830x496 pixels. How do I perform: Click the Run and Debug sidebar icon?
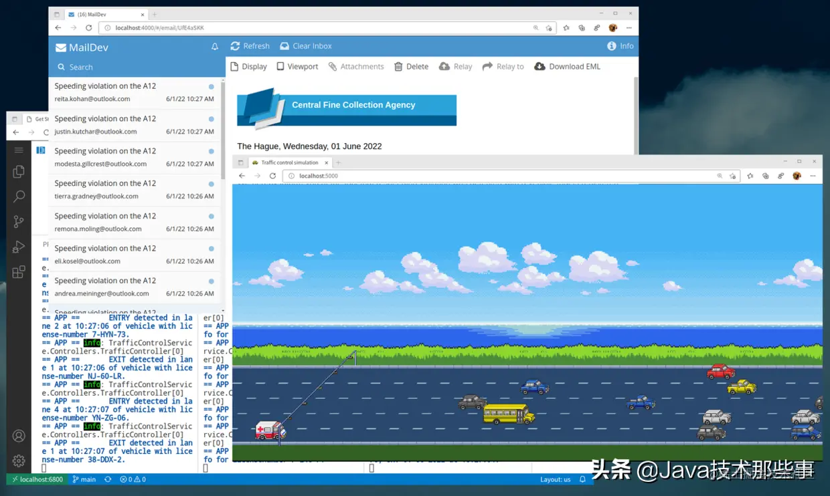point(18,247)
